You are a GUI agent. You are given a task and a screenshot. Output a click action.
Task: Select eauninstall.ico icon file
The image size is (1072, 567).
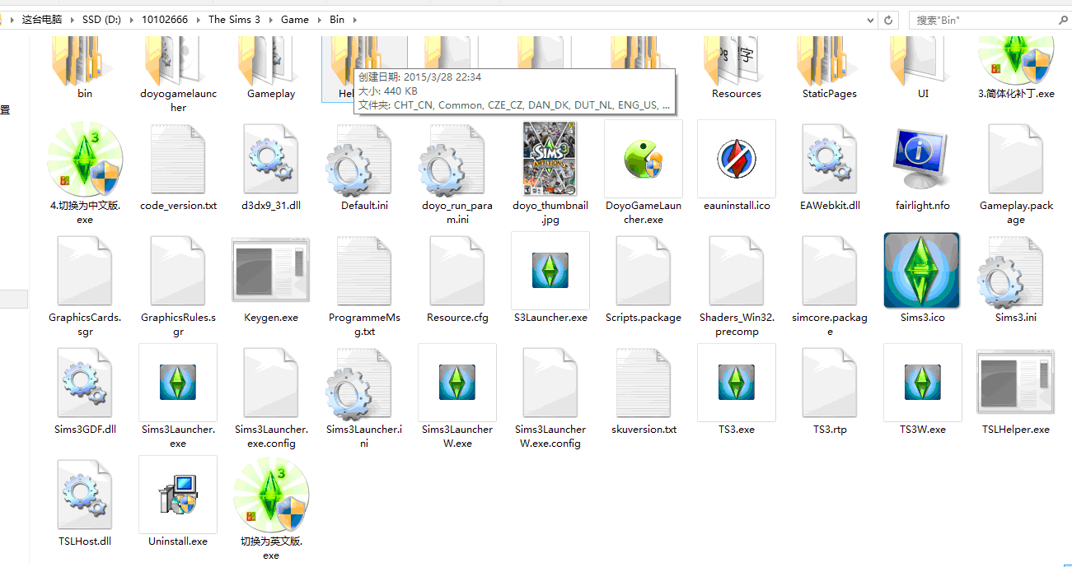tap(737, 167)
